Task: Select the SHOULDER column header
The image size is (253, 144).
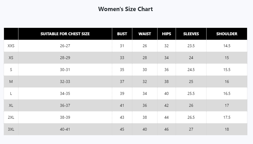Action: tap(227, 34)
